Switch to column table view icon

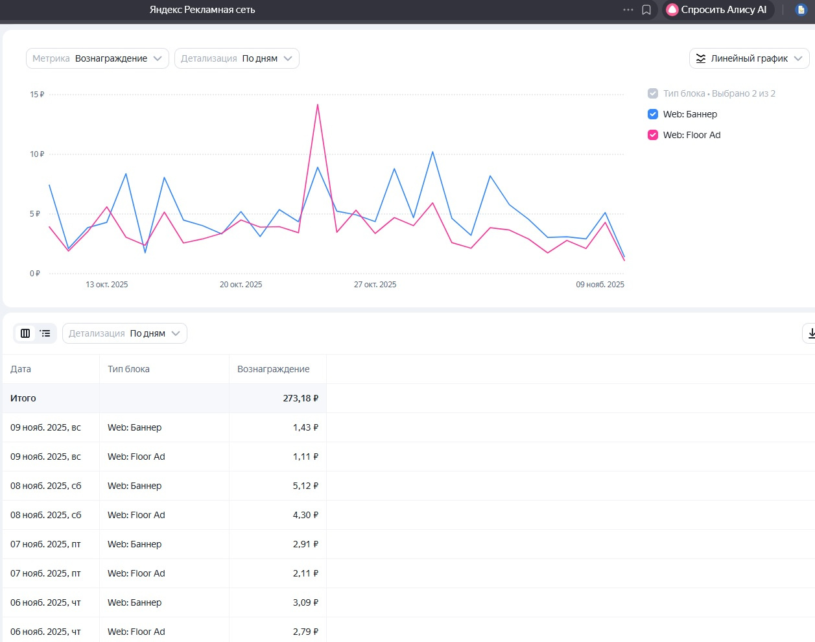click(25, 333)
